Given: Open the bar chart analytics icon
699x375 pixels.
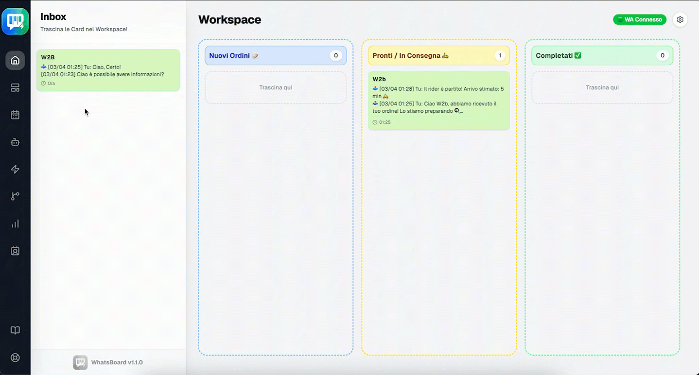Looking at the screenshot, I should click(15, 223).
